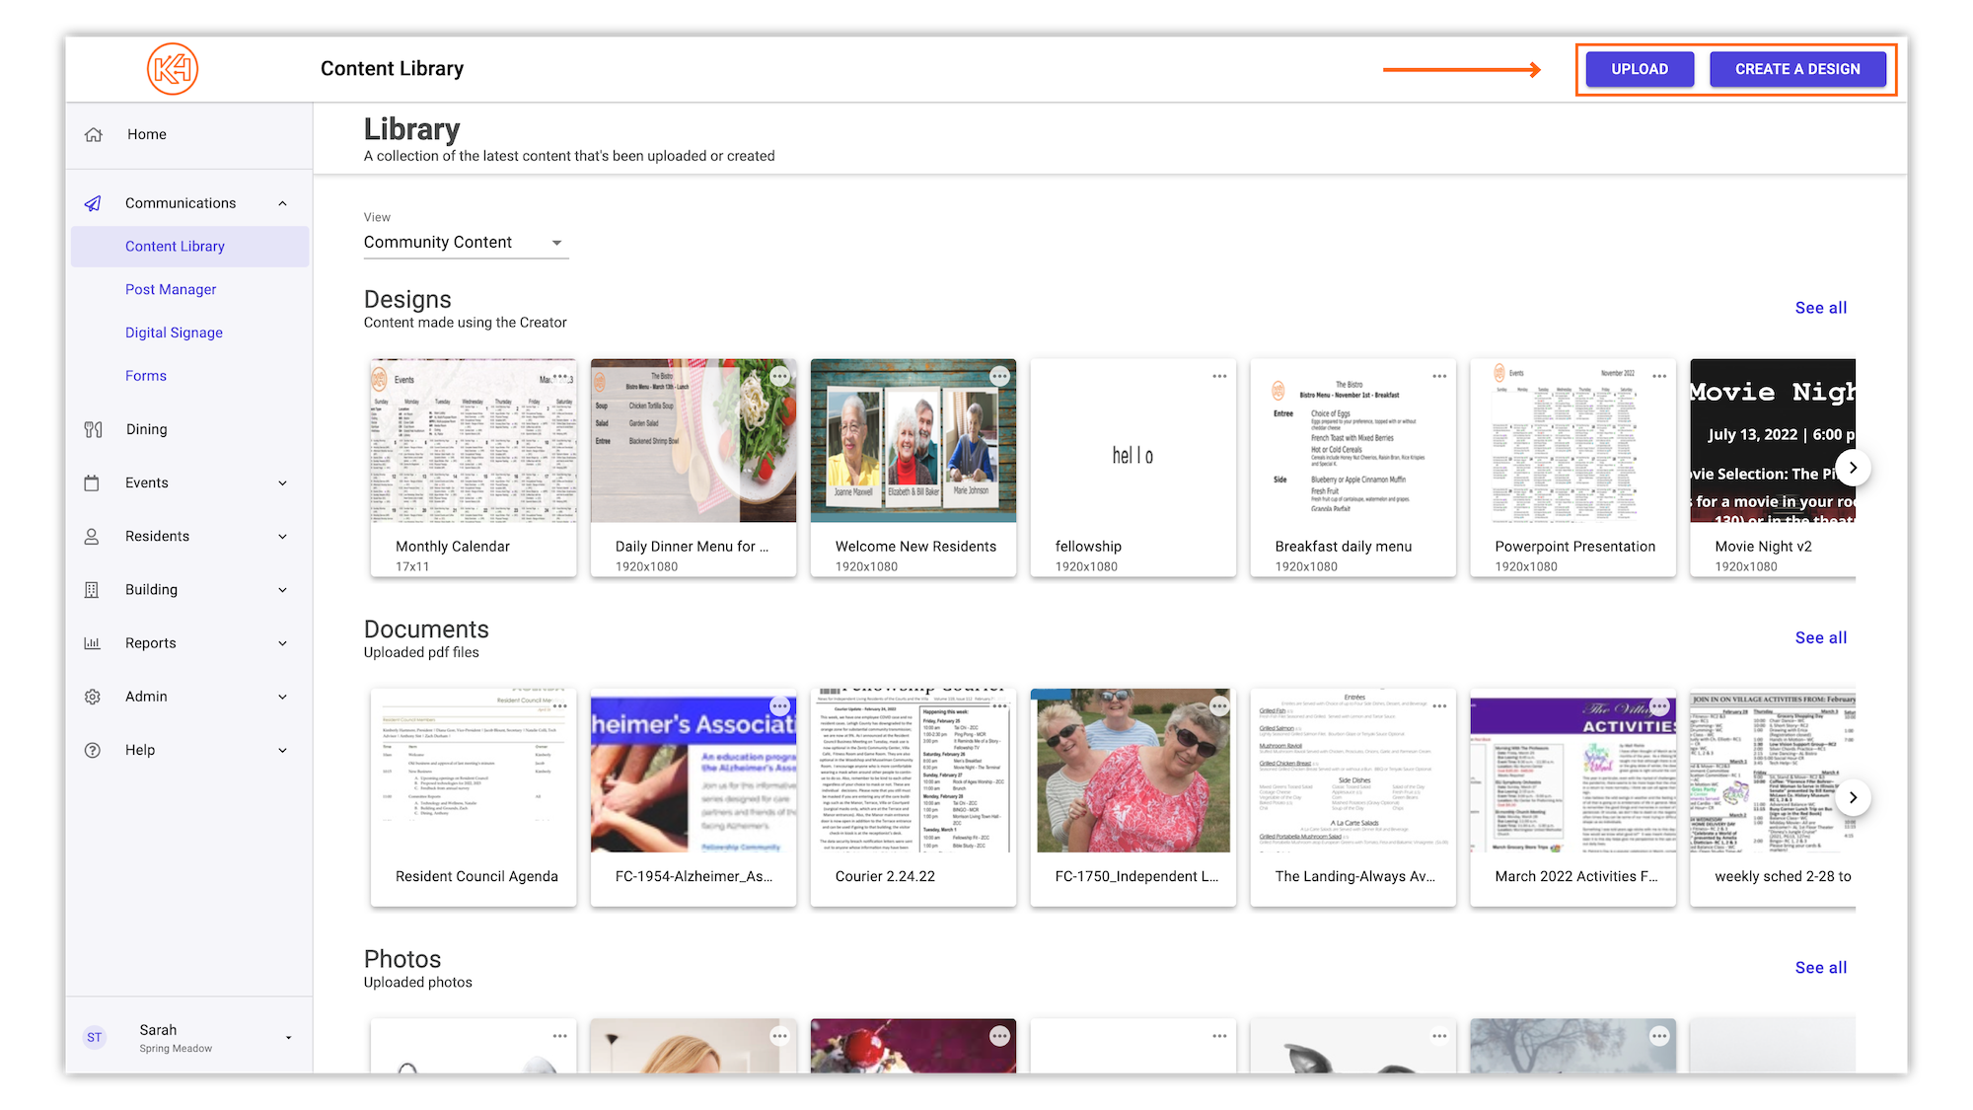The image size is (1973, 1110).
Task: Open Sarah's account dropdown arrow
Action: pyautogui.click(x=289, y=1038)
